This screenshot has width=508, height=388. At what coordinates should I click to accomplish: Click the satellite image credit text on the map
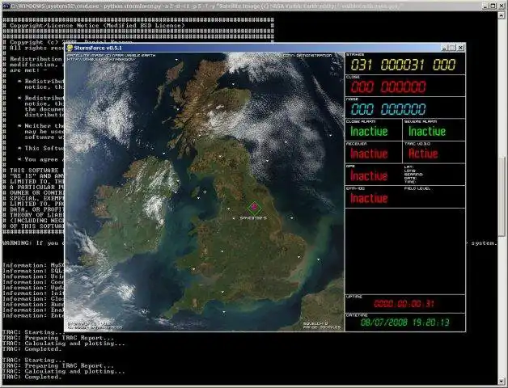tap(111, 57)
